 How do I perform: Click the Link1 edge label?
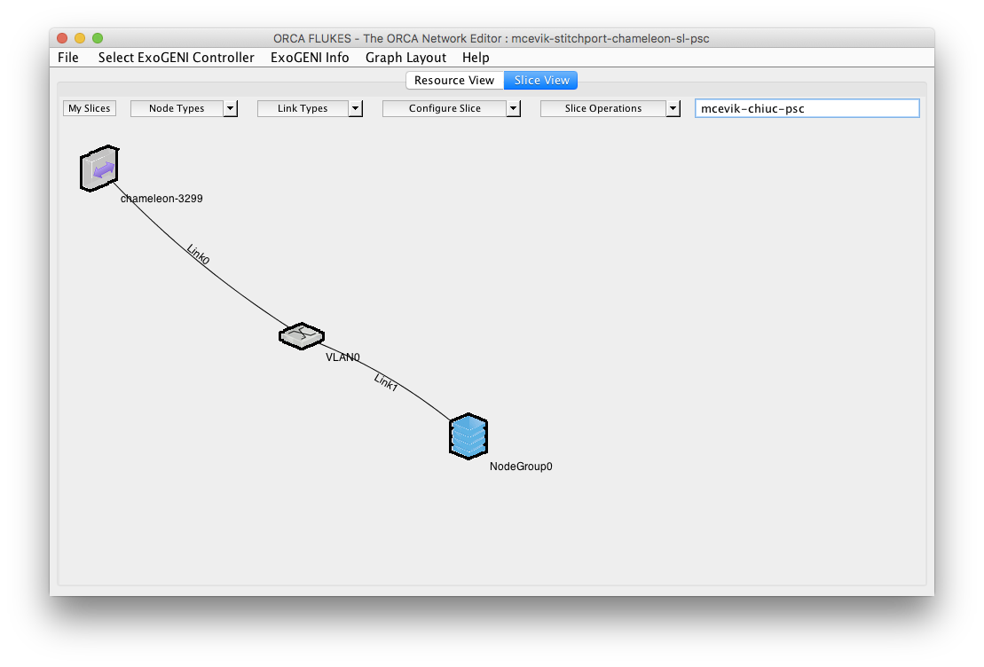click(386, 382)
